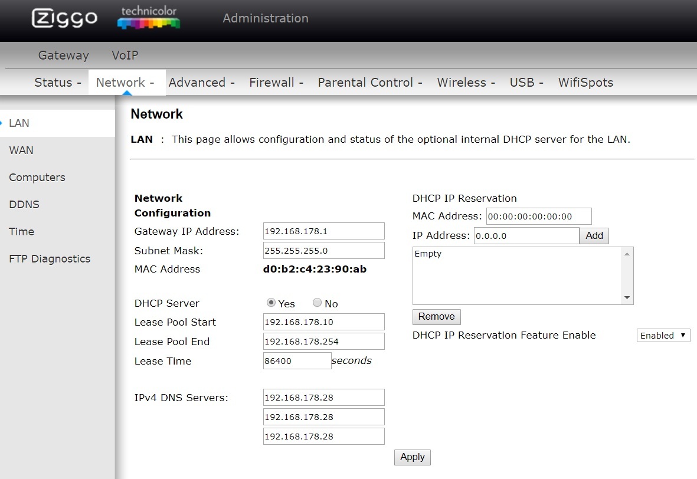Switch to the VoIP section
The width and height of the screenshot is (697, 479).
tap(125, 55)
